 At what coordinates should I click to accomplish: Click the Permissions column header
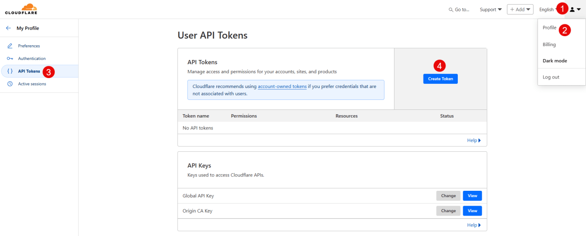point(244,116)
